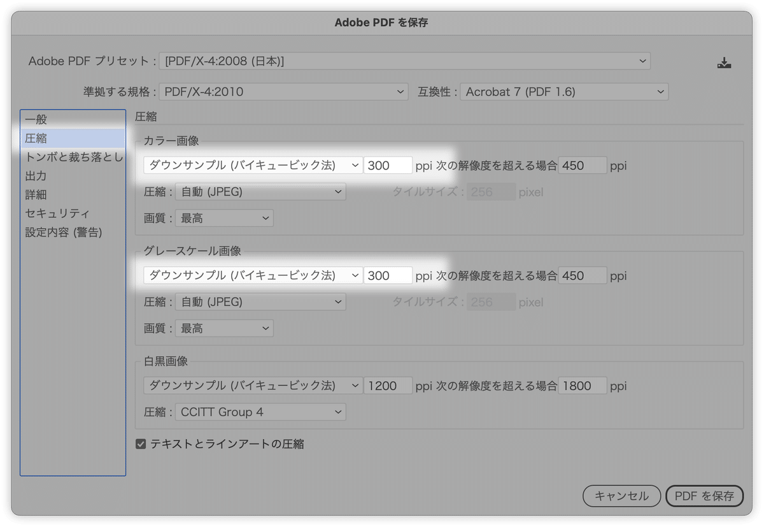Viewport: 764px width, 527px height.
Task: Open the Adobe PDF プリセット dropdown
Action: coord(405,61)
